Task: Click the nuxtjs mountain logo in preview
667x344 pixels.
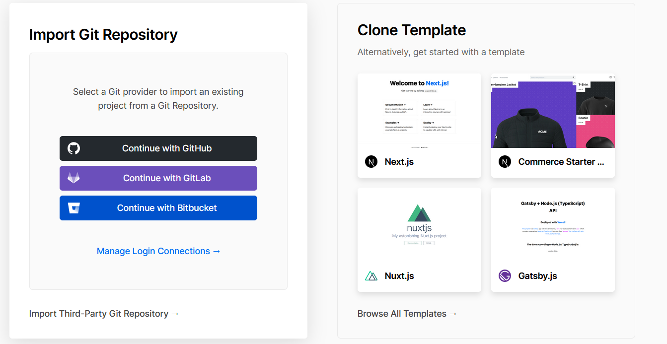Action: point(419,213)
